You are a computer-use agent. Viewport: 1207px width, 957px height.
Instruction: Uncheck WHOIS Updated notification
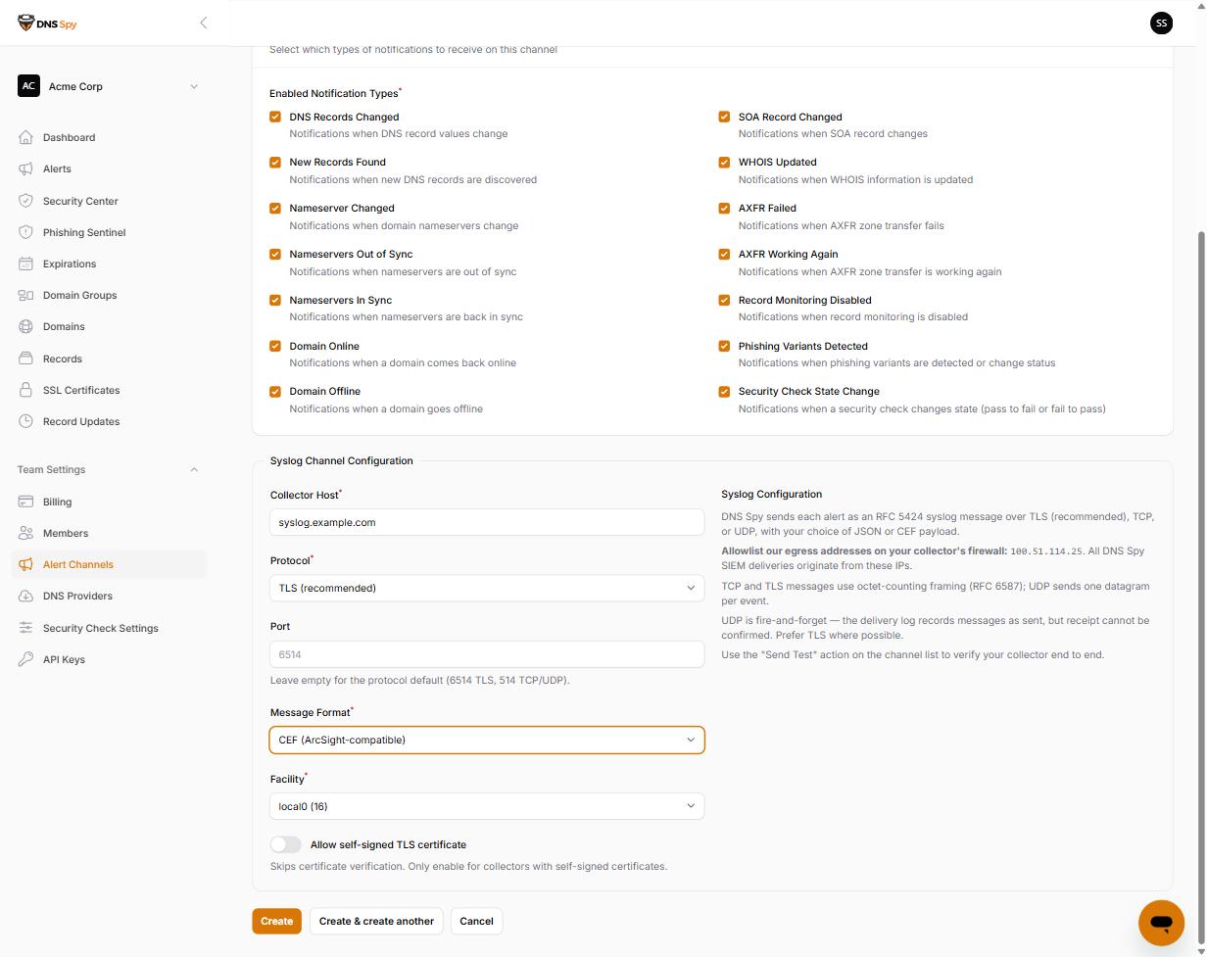pos(724,162)
